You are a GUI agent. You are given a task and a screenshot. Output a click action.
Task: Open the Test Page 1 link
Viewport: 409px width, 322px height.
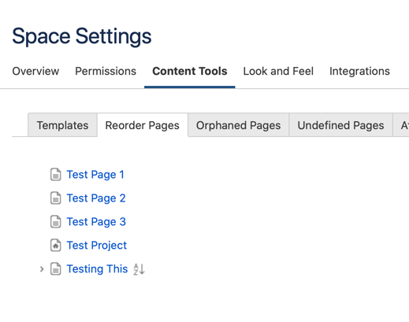point(95,175)
